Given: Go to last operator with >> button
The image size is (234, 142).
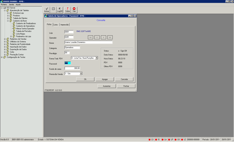Looking at the screenshot, I should point(110,37).
